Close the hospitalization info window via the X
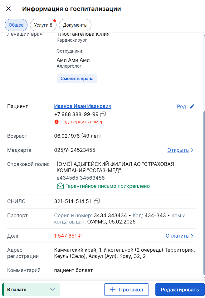The image size is (205, 298). pos(8,9)
